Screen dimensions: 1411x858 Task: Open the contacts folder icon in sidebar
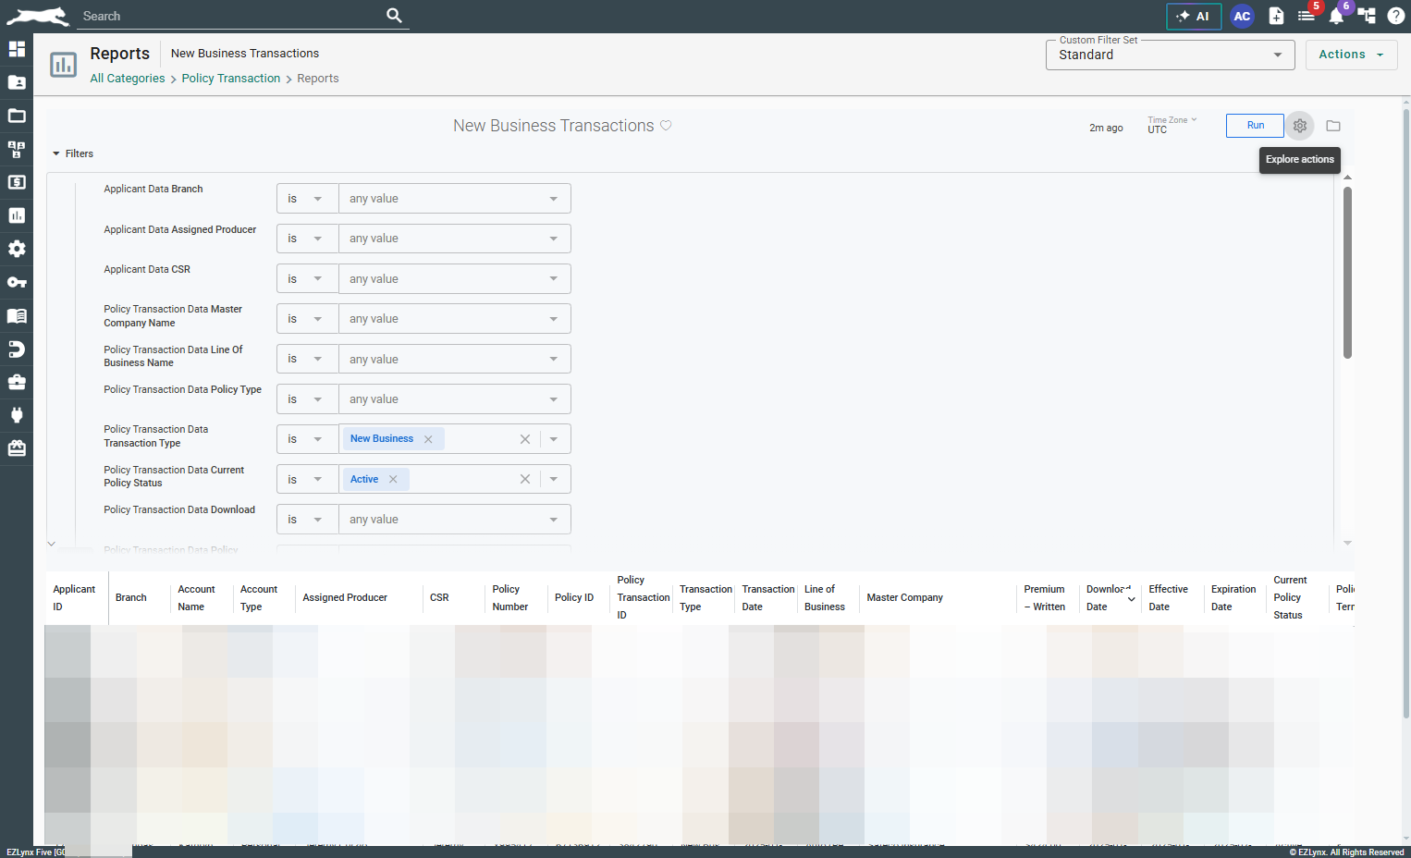pos(17,82)
